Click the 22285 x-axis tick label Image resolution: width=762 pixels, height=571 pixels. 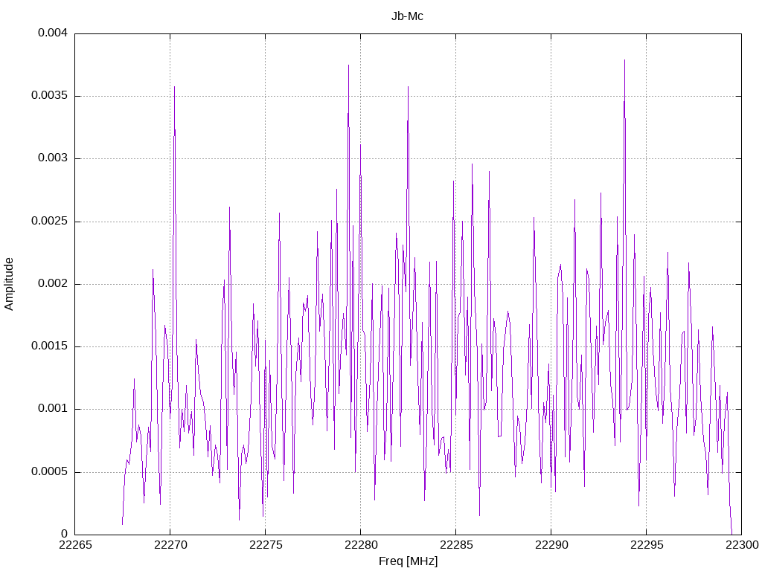pos(456,545)
